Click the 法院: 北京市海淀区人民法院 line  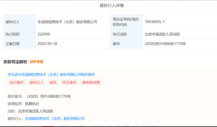click(30, 111)
